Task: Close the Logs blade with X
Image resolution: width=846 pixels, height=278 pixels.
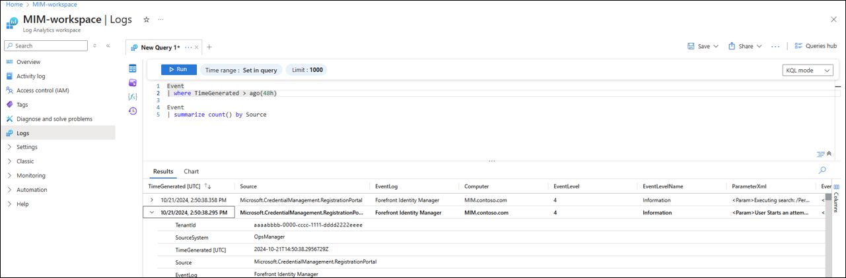Action: [x=833, y=20]
